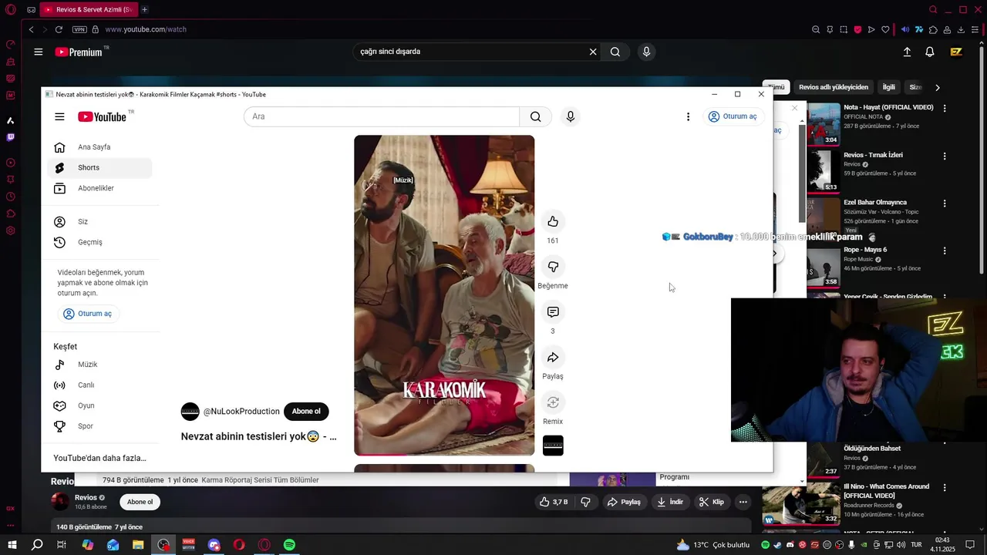
Task: Open the Twitch icon in the Opera sidebar
Action: tap(11, 137)
